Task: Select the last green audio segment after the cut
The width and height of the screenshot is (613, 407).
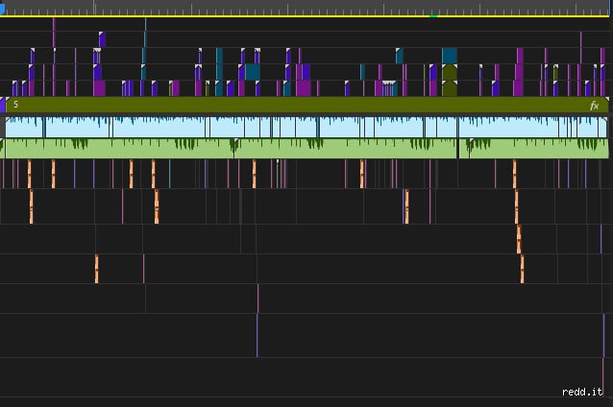Action: pos(539,149)
